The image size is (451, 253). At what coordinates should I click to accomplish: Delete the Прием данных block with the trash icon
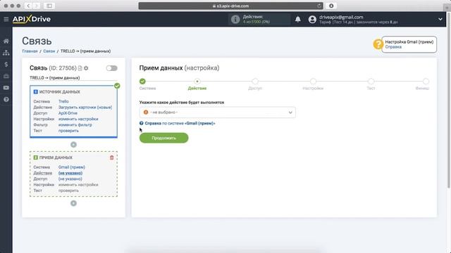111,157
